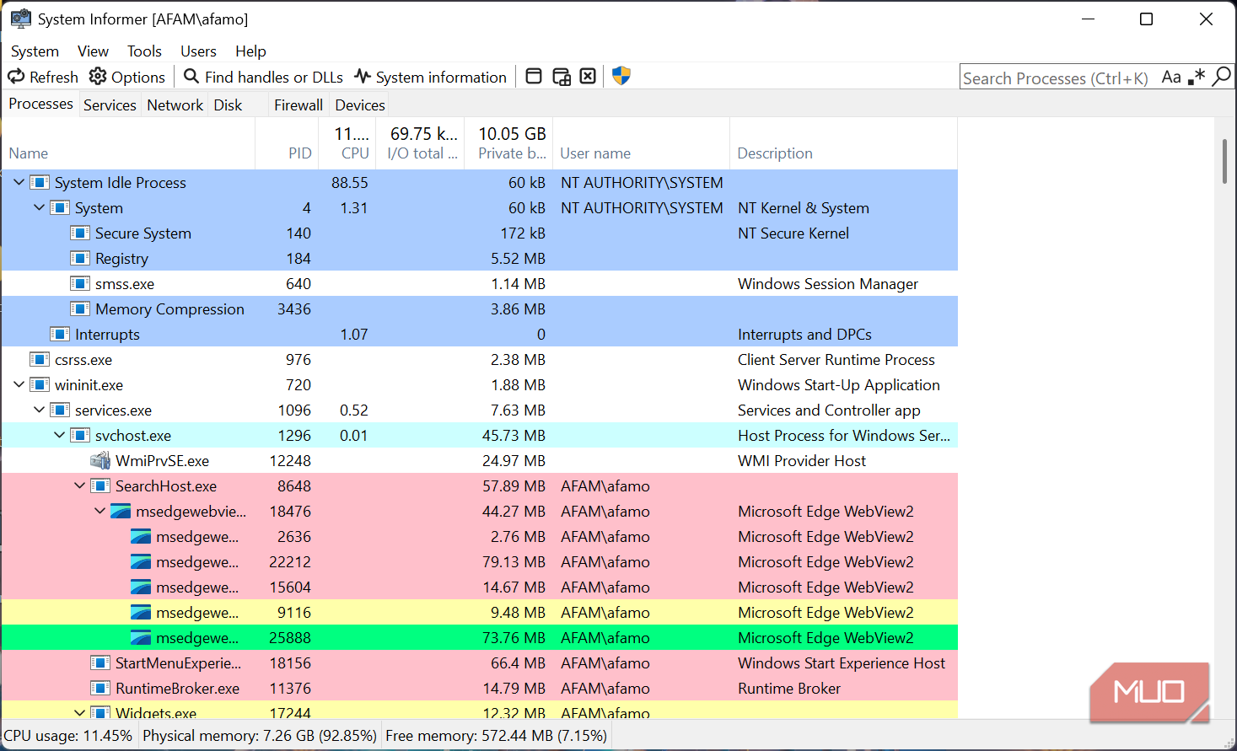Sort by the CPU column header
This screenshot has height=751, width=1237.
click(348, 144)
